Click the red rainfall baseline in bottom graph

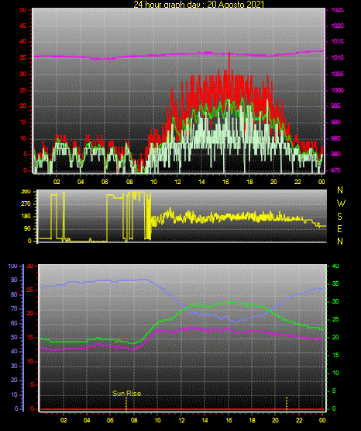(182, 409)
